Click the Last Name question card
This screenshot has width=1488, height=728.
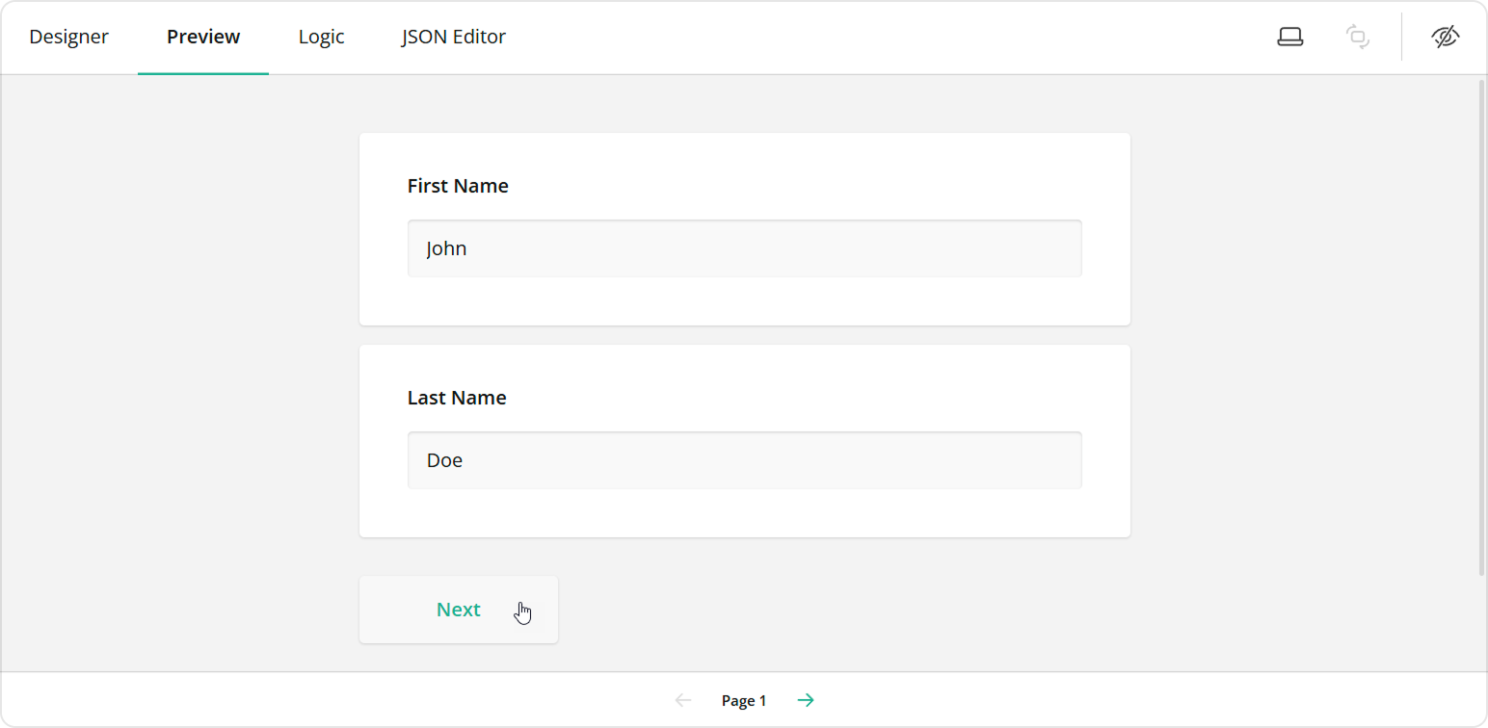click(743, 439)
